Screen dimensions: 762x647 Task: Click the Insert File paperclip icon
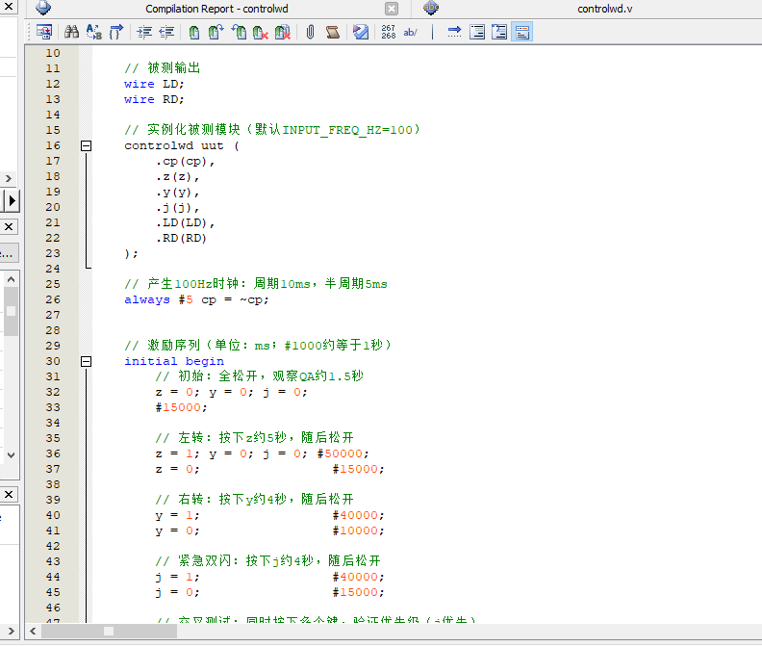pyautogui.click(x=310, y=32)
